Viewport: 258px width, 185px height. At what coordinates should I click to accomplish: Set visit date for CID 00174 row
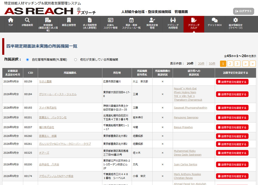click(232, 176)
